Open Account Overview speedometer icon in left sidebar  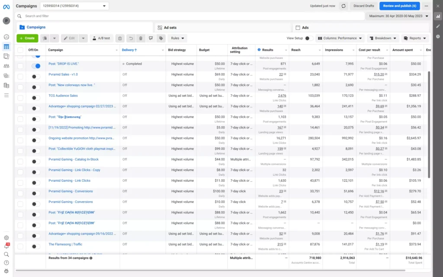6,37
